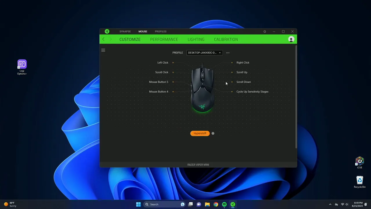Select the Right Click binding dot
371x209 pixels.
[232, 62]
